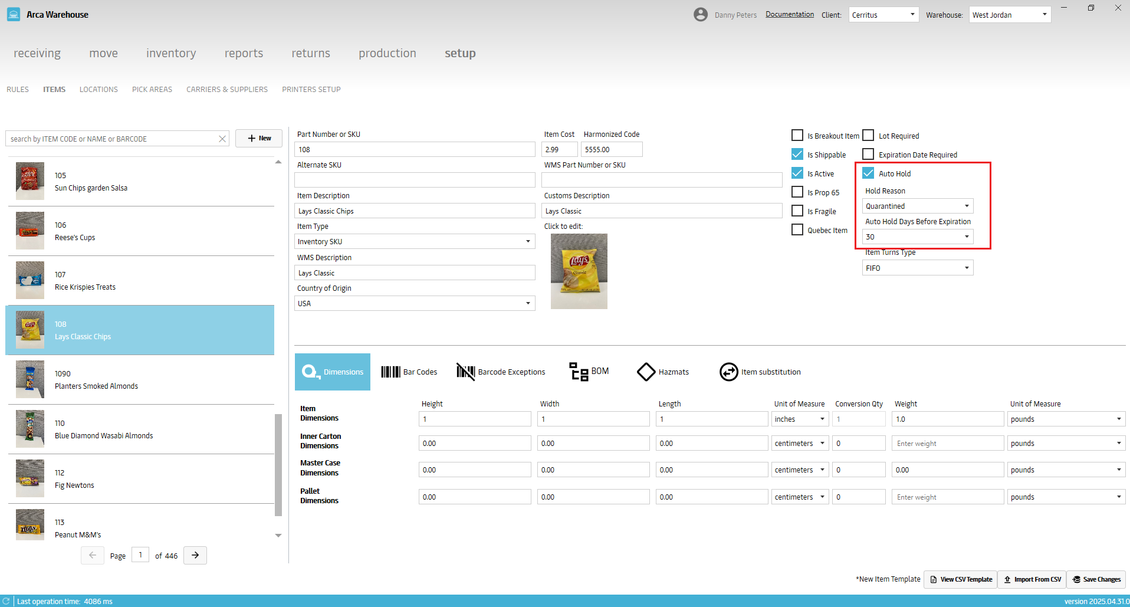Viewport: 1130px width, 607px height.
Task: Open the LOCATIONS sub-tab
Action: coord(98,90)
